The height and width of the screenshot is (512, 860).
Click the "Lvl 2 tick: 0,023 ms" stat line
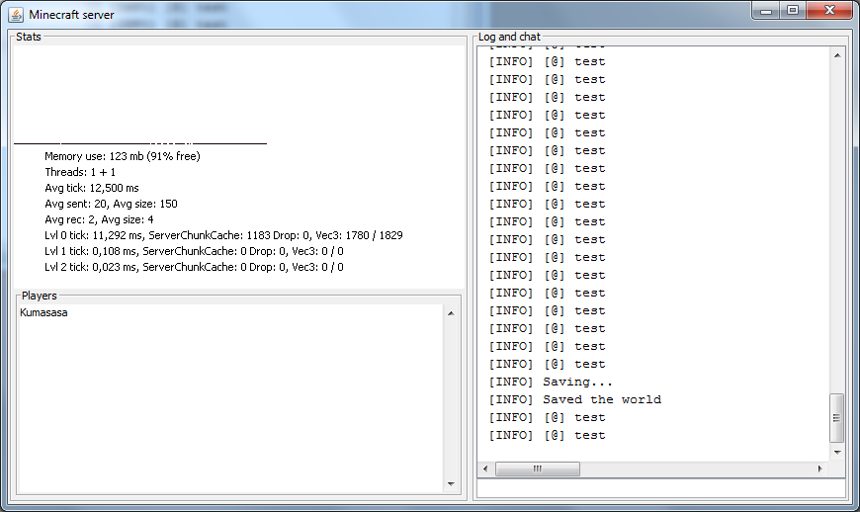click(x=194, y=268)
